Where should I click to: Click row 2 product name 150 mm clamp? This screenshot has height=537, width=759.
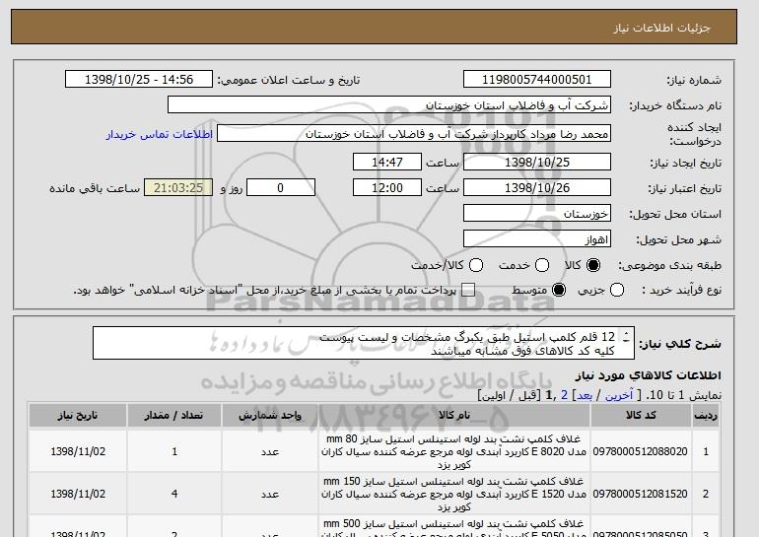pyautogui.click(x=454, y=494)
